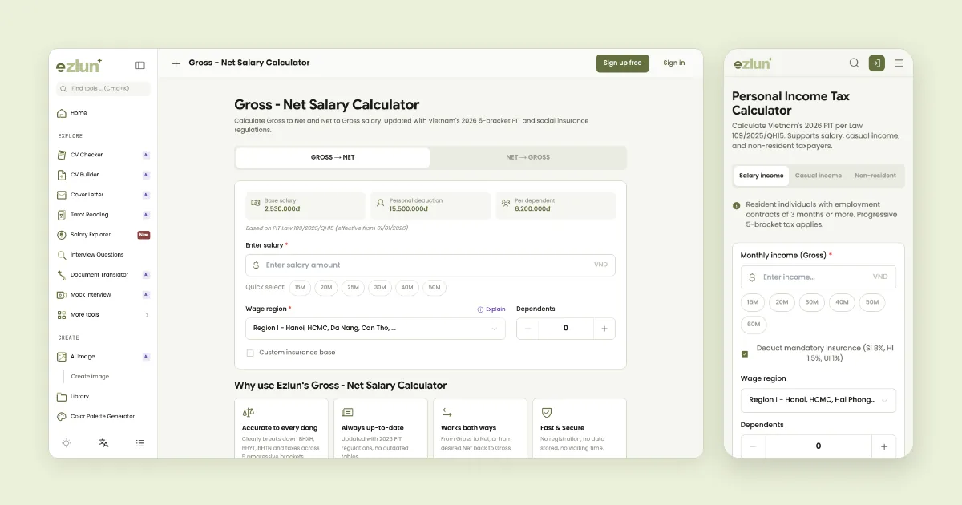Increase dependents in mobile calculator

coord(884,446)
